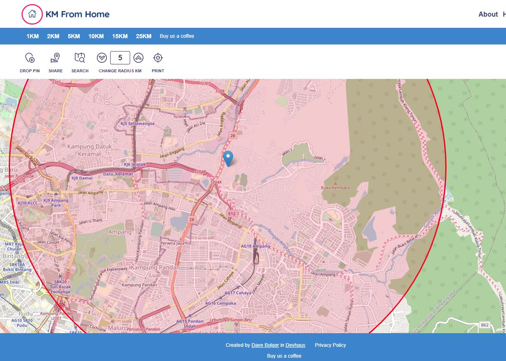Select the 5KM radius preset
The width and height of the screenshot is (506, 361).
tap(74, 36)
